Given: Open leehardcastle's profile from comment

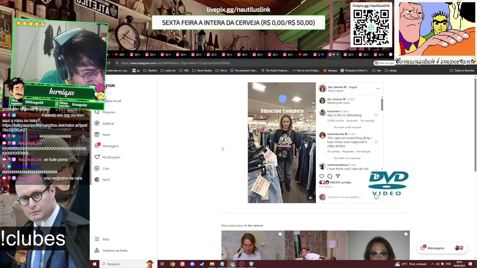Looking at the screenshot, I should tap(335, 134).
